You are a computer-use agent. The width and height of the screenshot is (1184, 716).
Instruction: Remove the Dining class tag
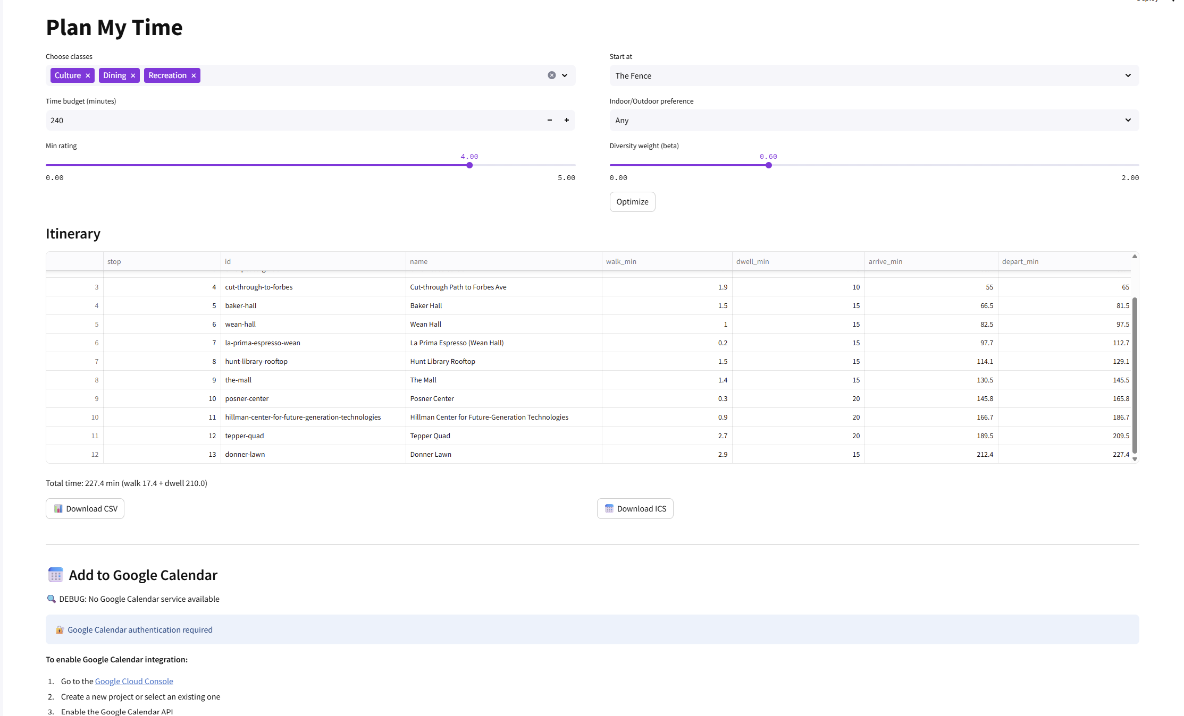133,75
